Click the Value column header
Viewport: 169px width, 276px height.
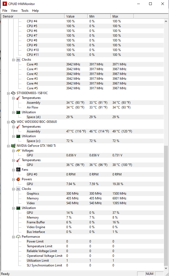point(76,16)
